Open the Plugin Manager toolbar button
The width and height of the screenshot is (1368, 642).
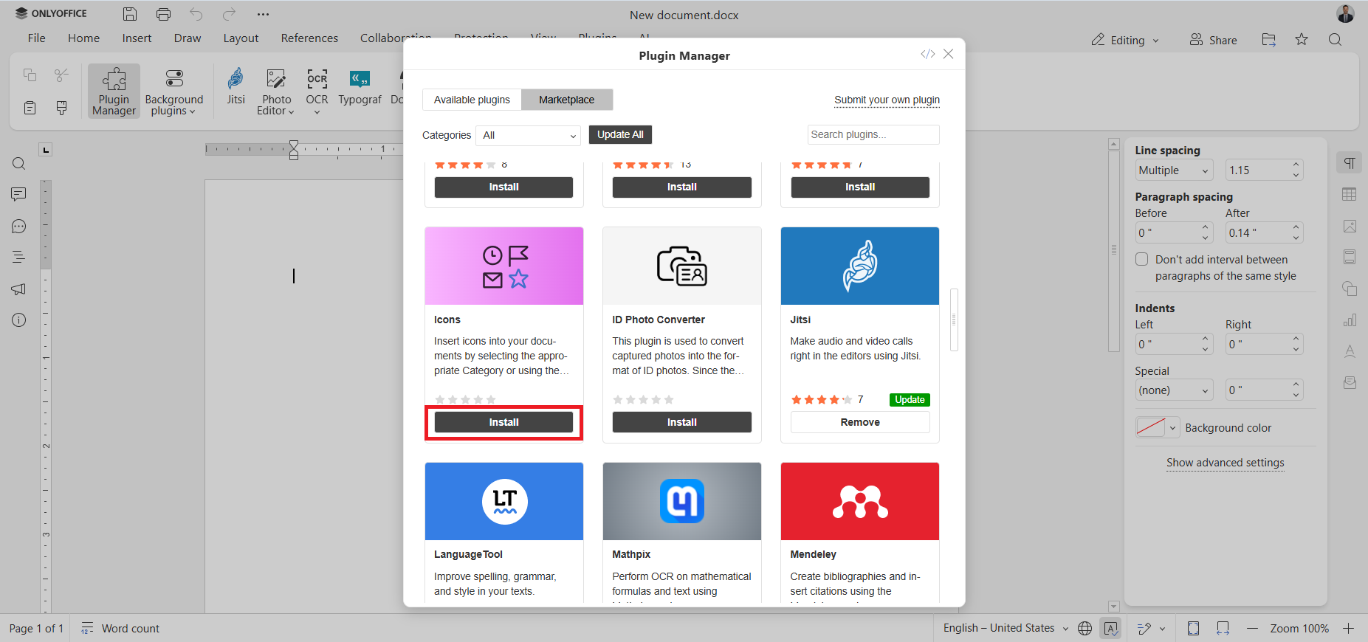114,91
